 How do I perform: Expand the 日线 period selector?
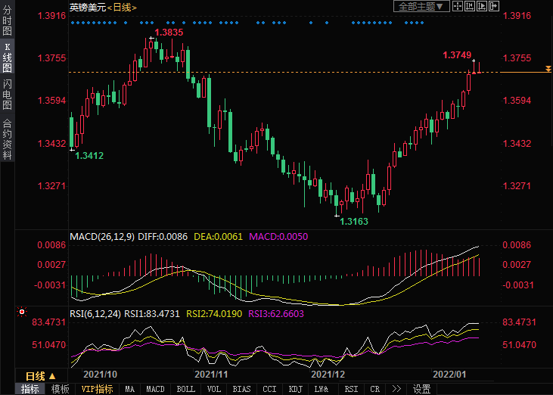coord(41,376)
